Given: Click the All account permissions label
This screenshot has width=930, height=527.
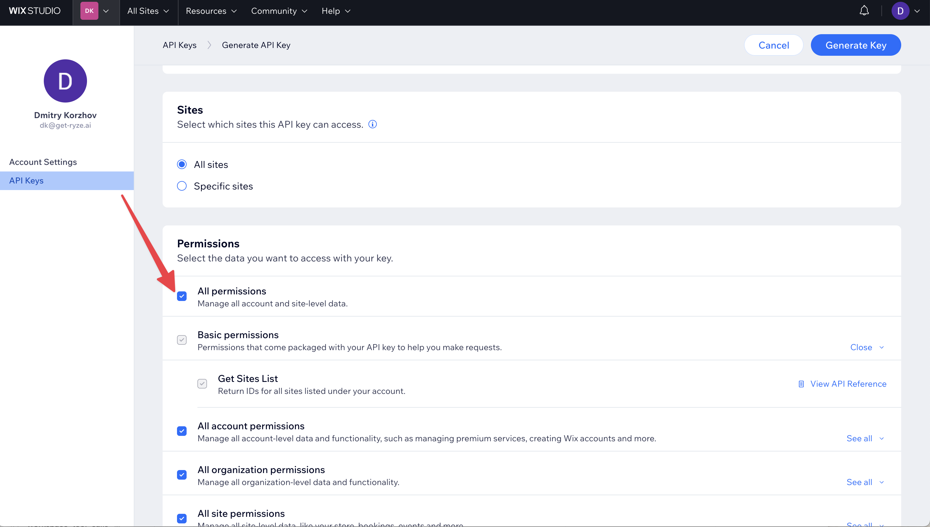Looking at the screenshot, I should 251,426.
